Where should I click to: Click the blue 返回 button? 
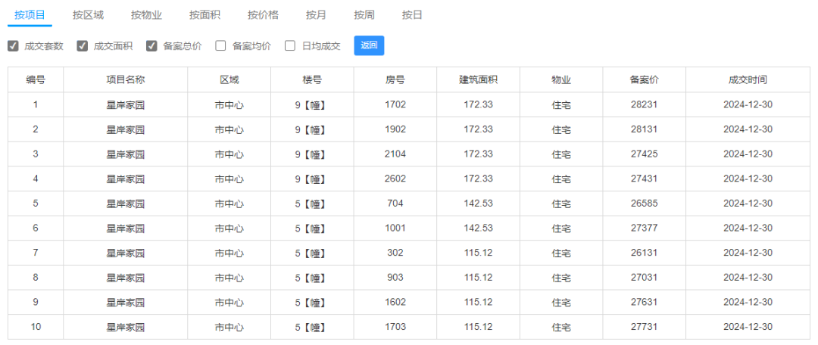(370, 45)
